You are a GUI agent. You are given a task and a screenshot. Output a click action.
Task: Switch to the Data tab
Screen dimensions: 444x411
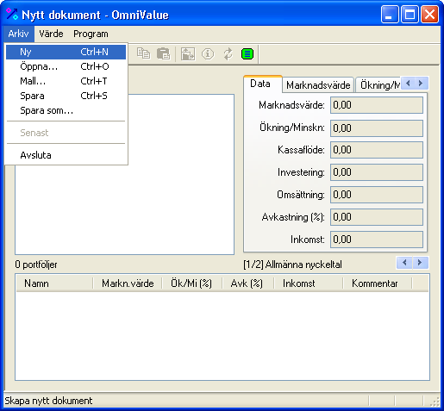point(263,84)
